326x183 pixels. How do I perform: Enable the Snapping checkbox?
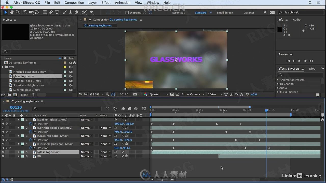[x=127, y=12]
